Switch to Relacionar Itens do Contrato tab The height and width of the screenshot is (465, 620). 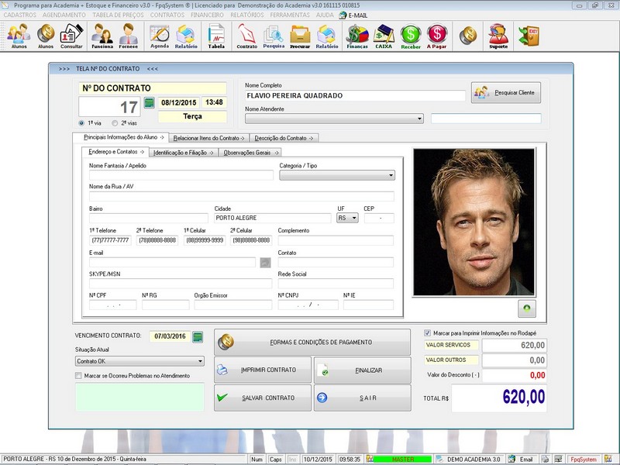pos(208,138)
